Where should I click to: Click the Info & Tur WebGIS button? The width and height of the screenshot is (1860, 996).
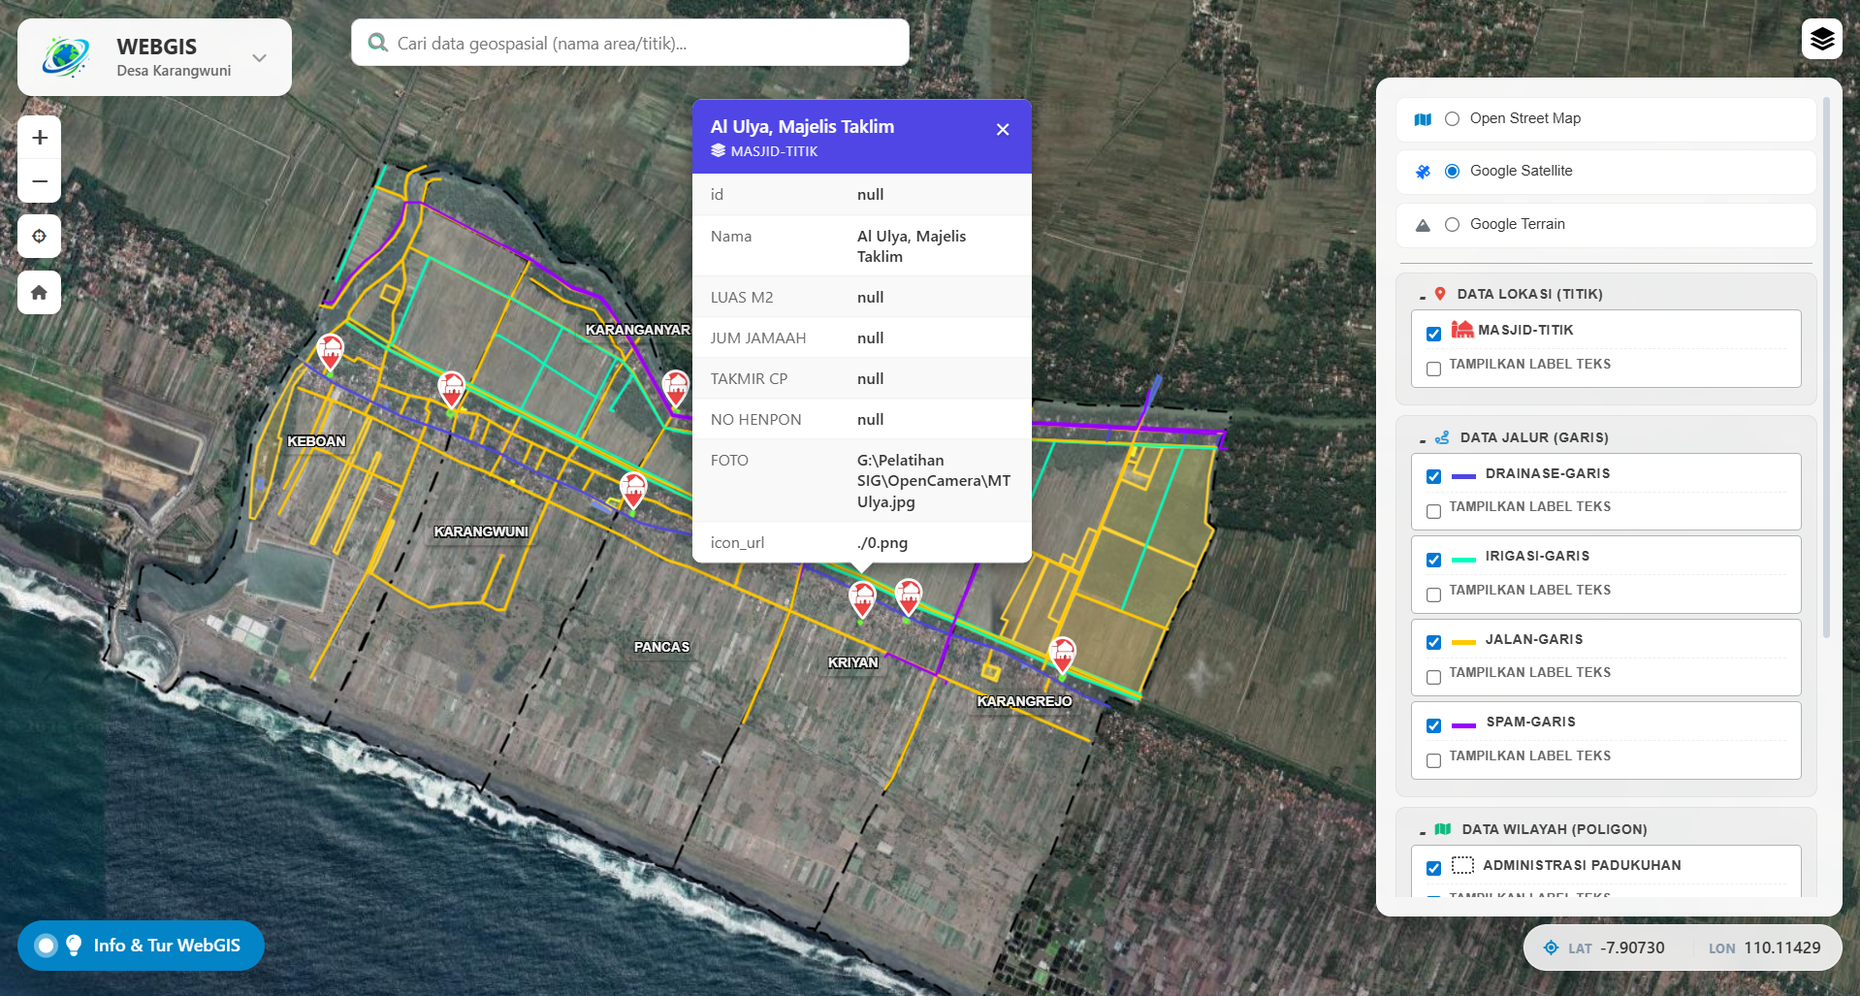(141, 945)
